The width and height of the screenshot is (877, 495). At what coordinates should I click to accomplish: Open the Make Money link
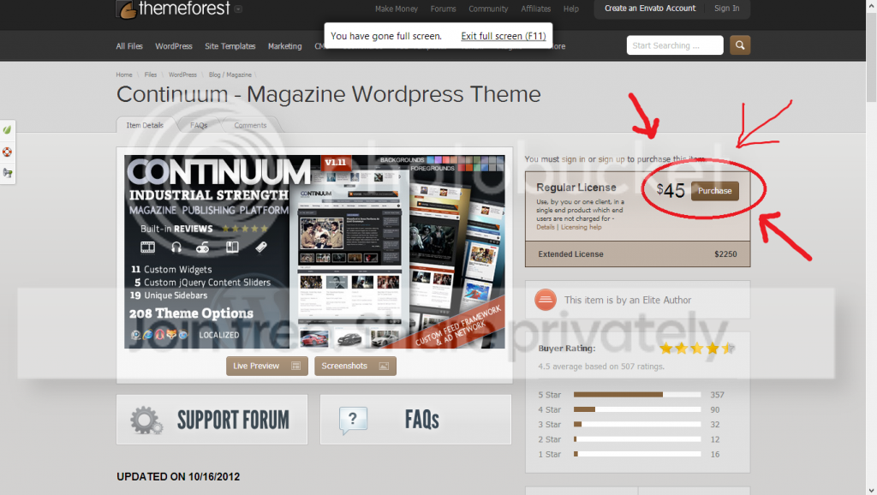(x=396, y=9)
